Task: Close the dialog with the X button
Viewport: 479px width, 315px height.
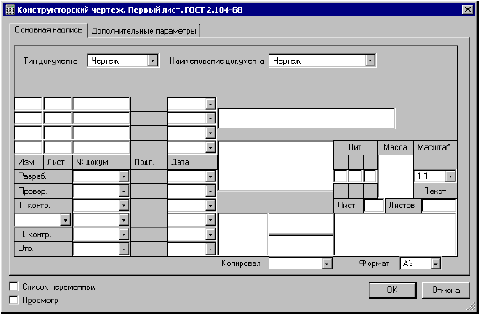Action: 468,10
